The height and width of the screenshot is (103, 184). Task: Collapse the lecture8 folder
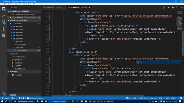12,48
